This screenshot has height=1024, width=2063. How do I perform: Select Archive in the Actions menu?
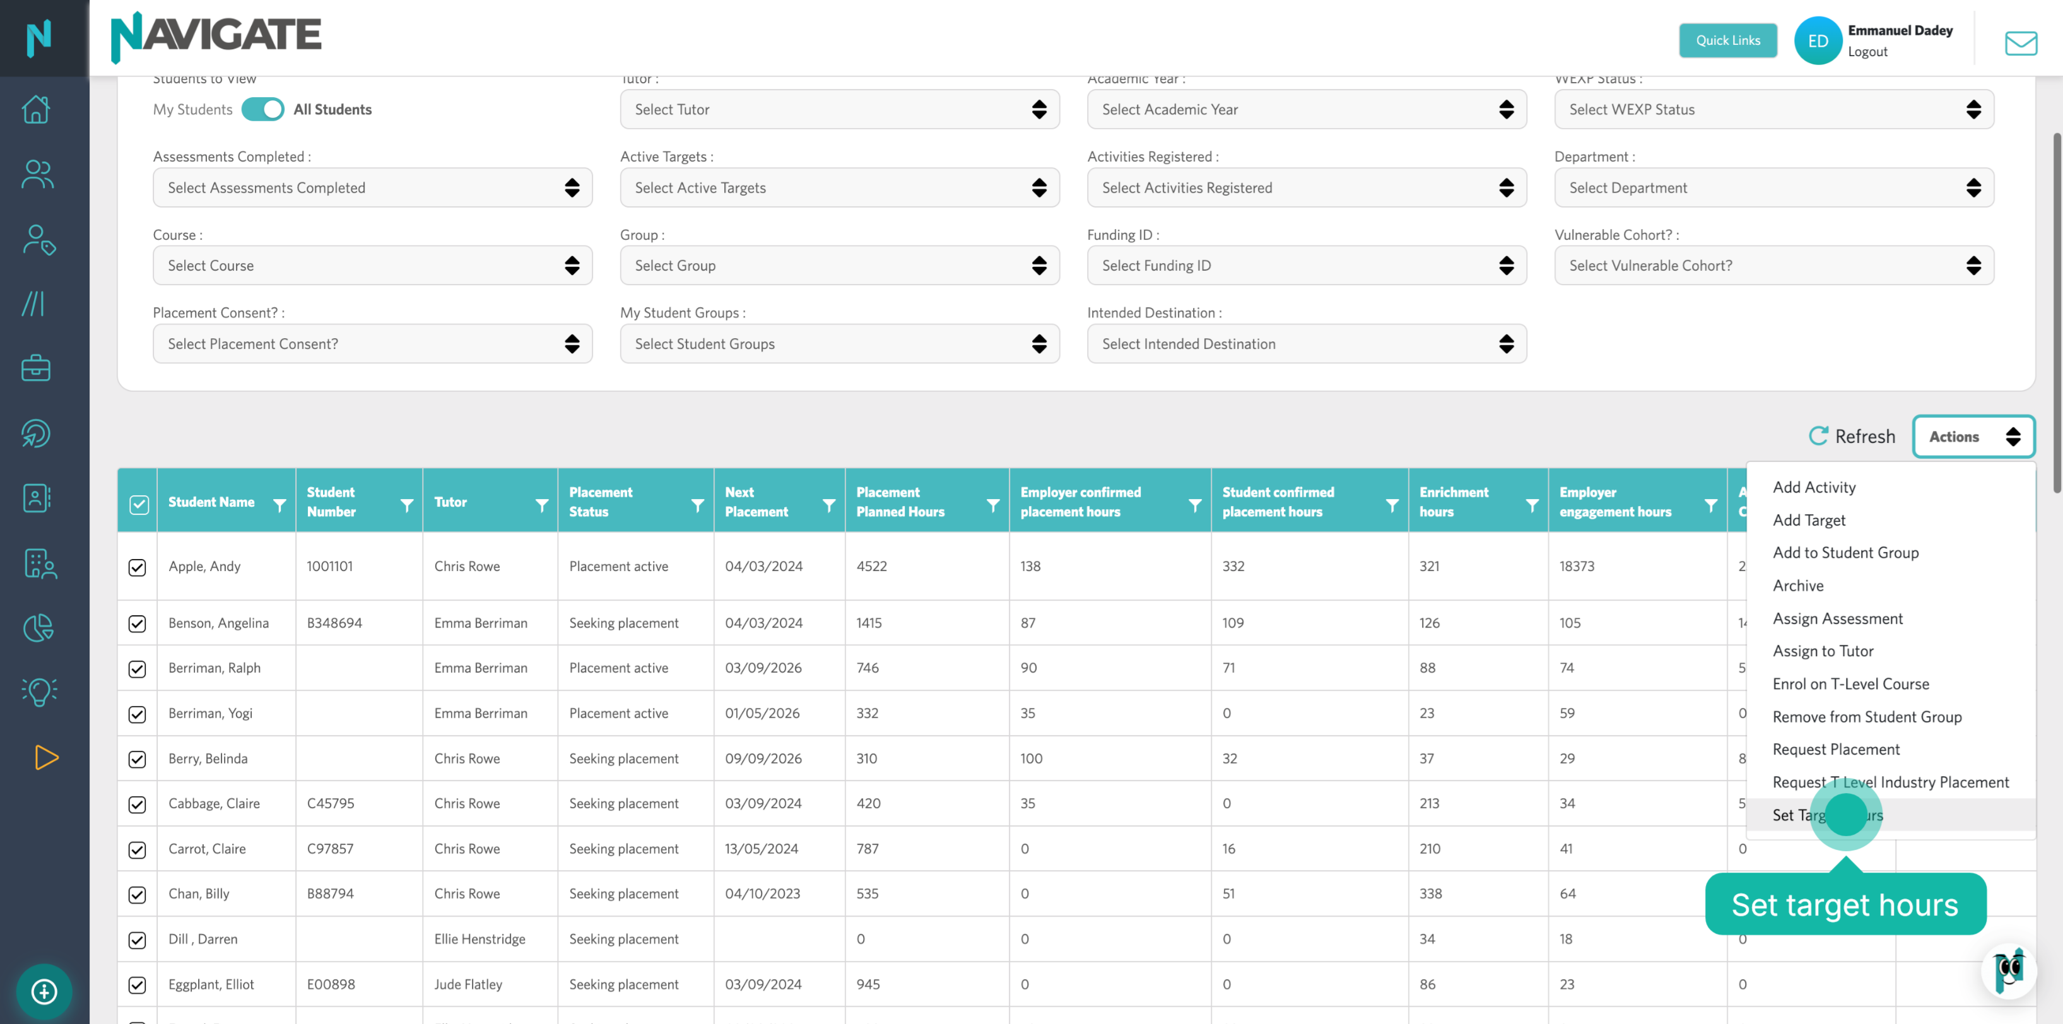(1798, 586)
